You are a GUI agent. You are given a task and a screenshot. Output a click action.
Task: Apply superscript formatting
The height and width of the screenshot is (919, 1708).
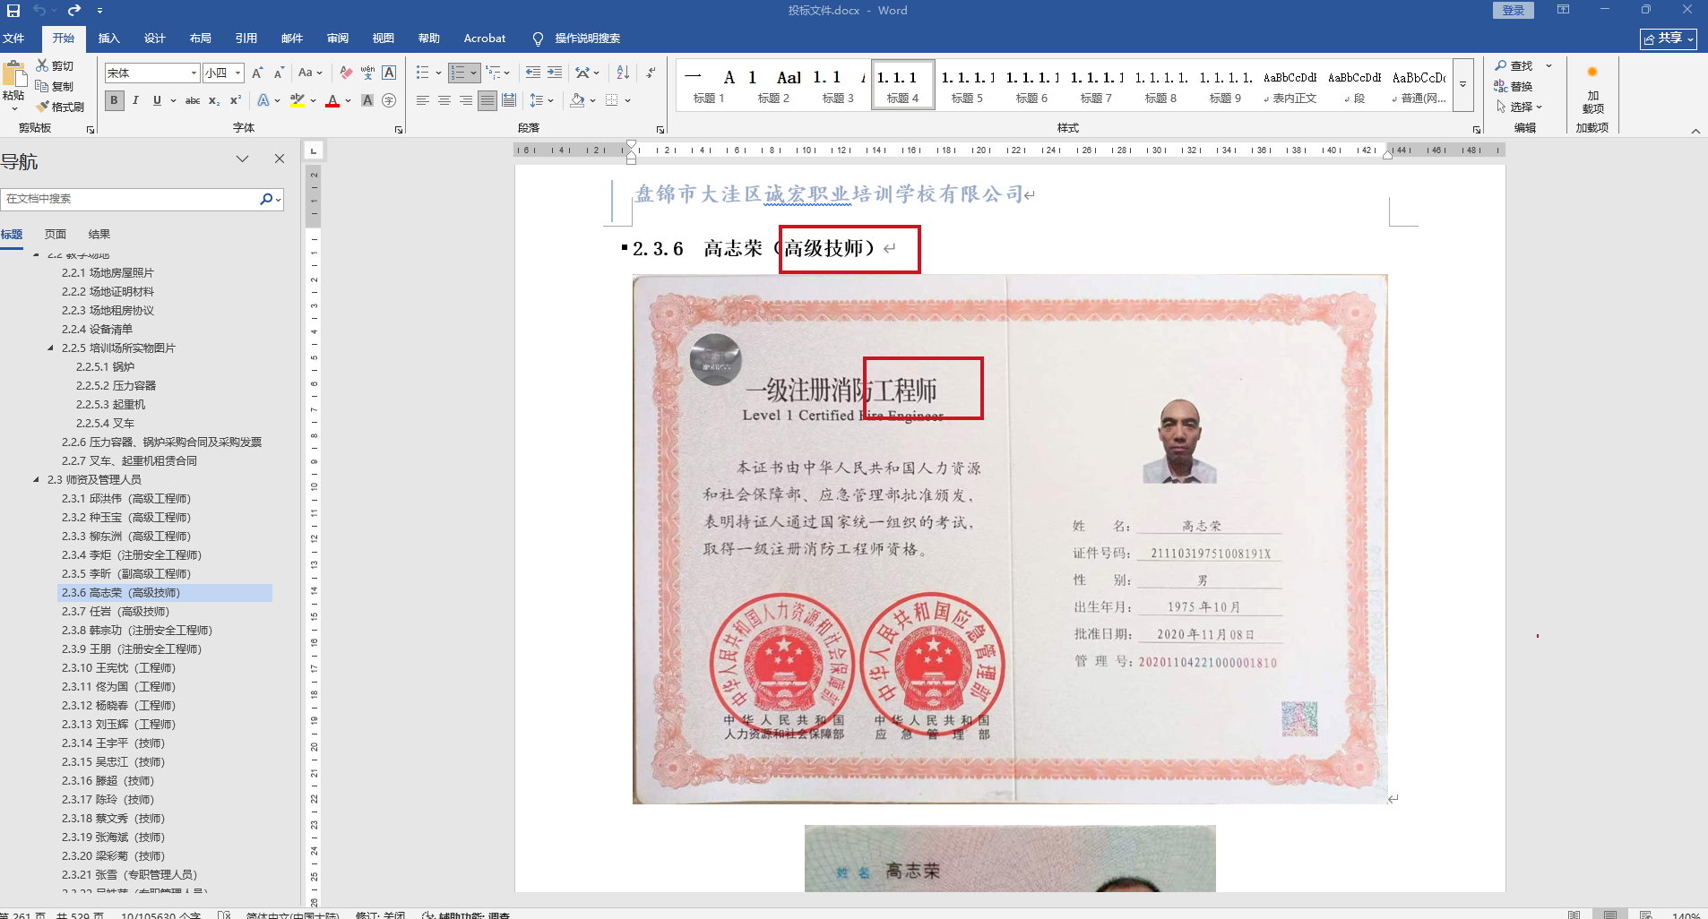[x=235, y=100]
